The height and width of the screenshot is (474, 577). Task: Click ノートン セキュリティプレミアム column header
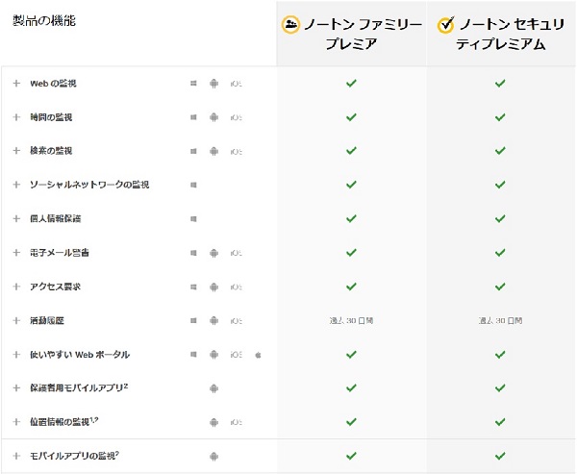501,34
